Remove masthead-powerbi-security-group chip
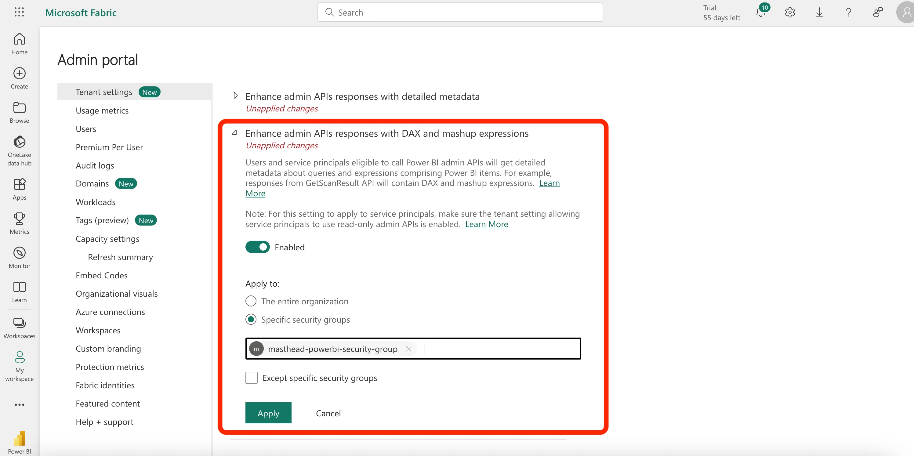Image resolution: width=914 pixels, height=456 pixels. pos(409,349)
